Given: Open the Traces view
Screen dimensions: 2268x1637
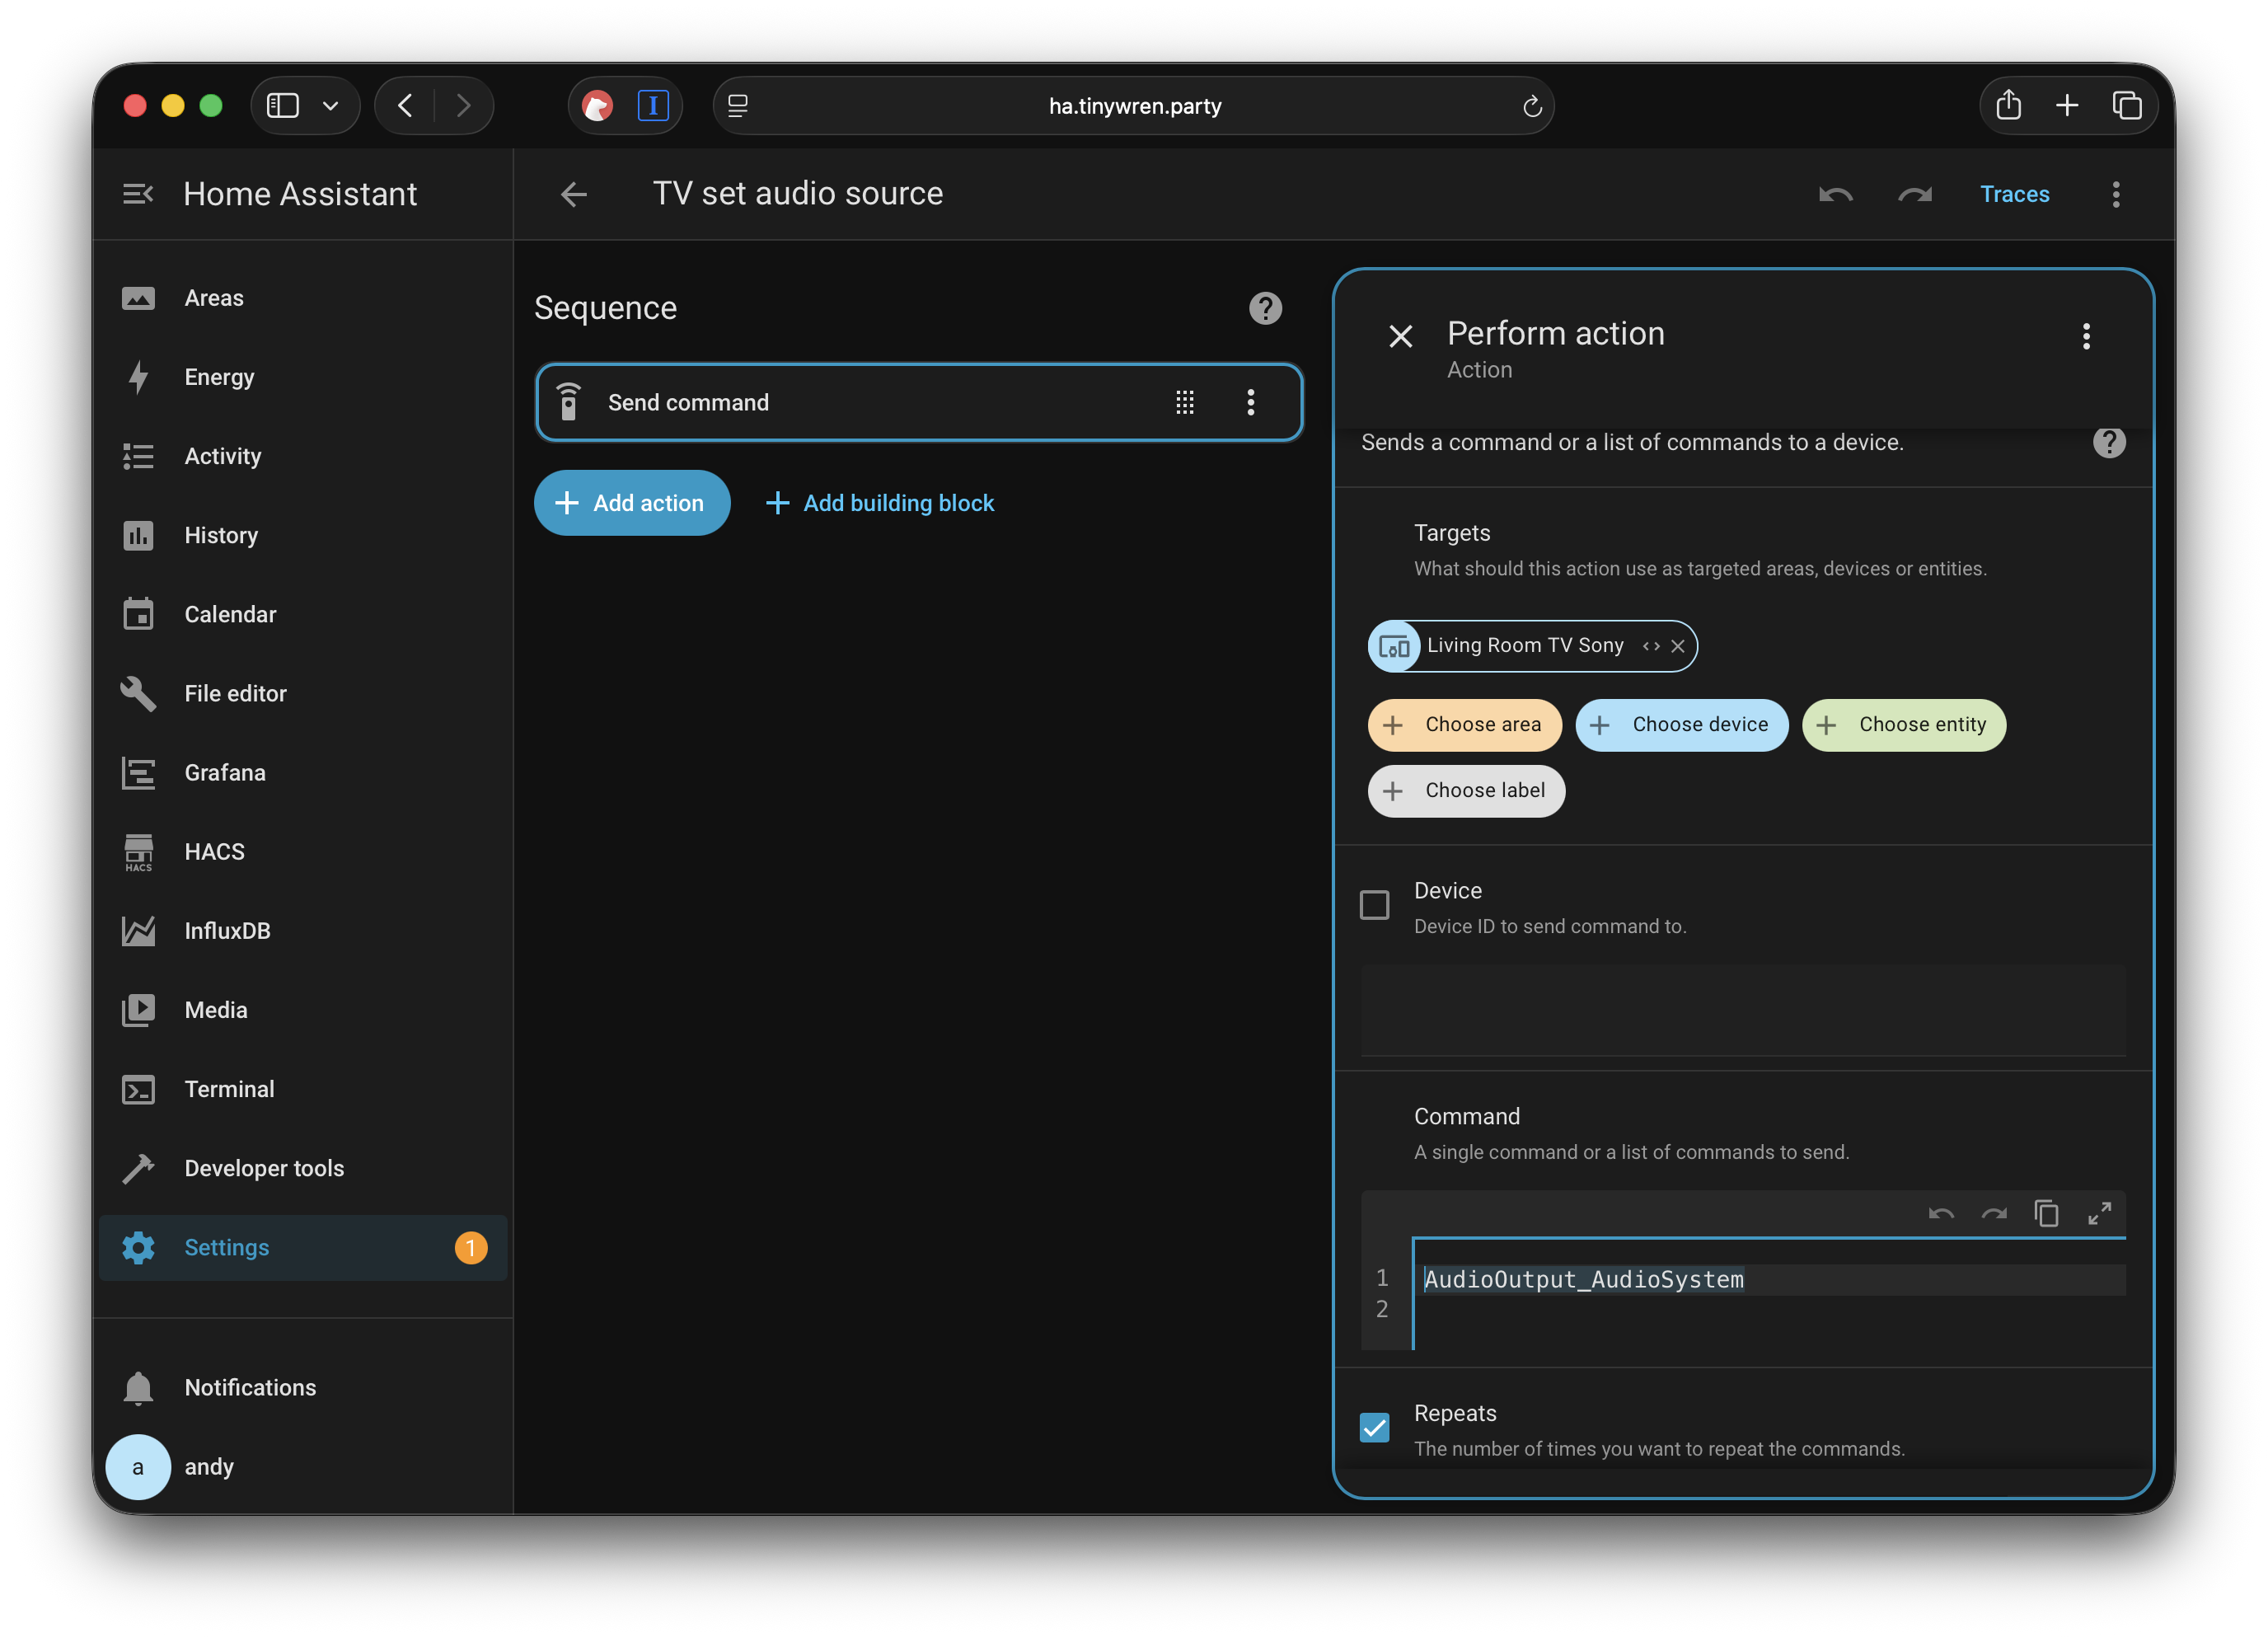Looking at the screenshot, I should tap(2015, 193).
